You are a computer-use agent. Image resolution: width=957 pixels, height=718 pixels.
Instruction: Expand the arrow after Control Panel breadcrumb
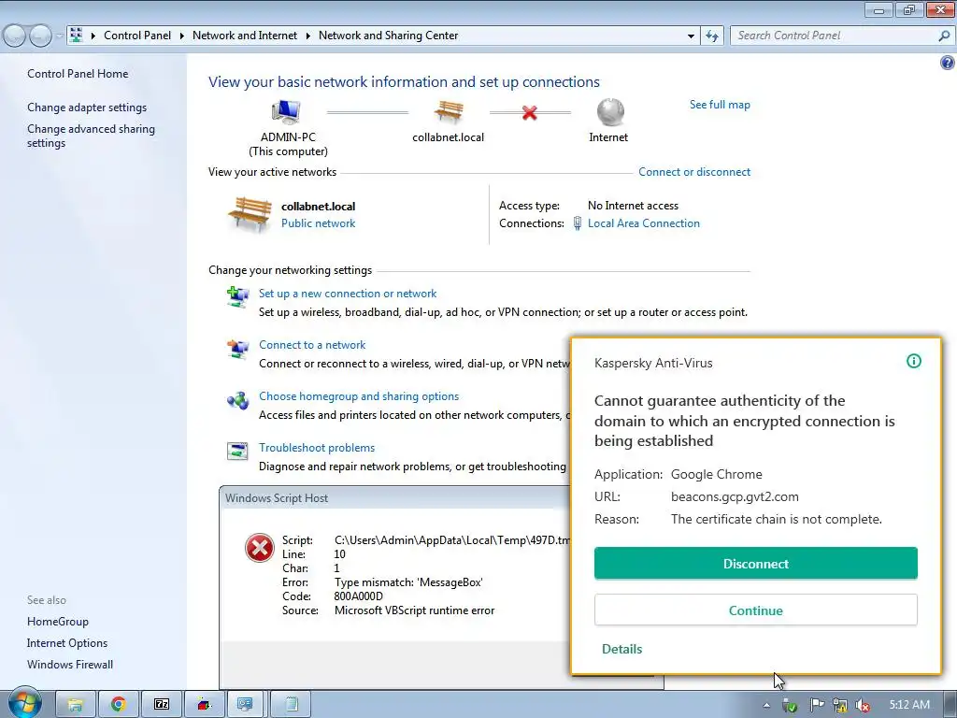(x=182, y=36)
